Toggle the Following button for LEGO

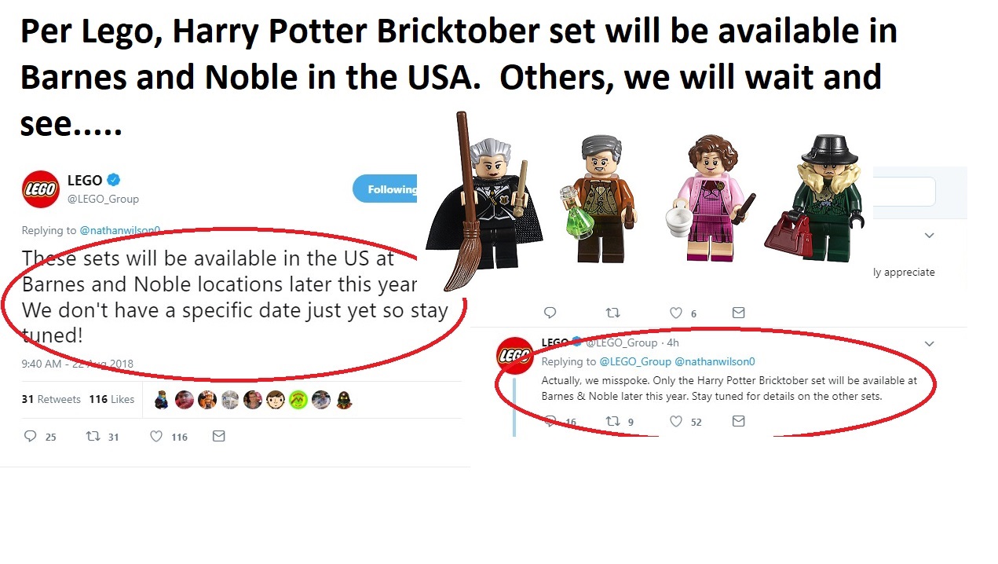[385, 189]
